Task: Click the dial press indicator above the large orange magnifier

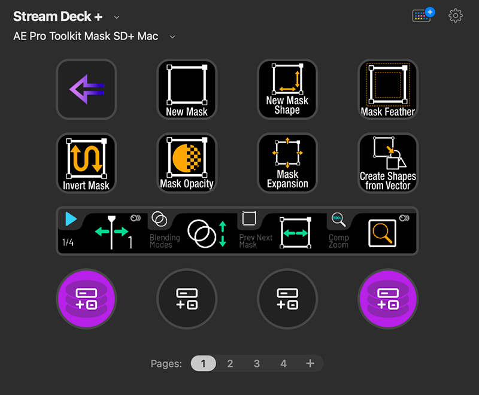Action: (404, 218)
